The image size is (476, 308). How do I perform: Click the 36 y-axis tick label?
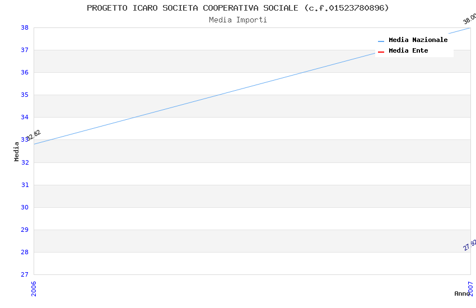pos(25,72)
